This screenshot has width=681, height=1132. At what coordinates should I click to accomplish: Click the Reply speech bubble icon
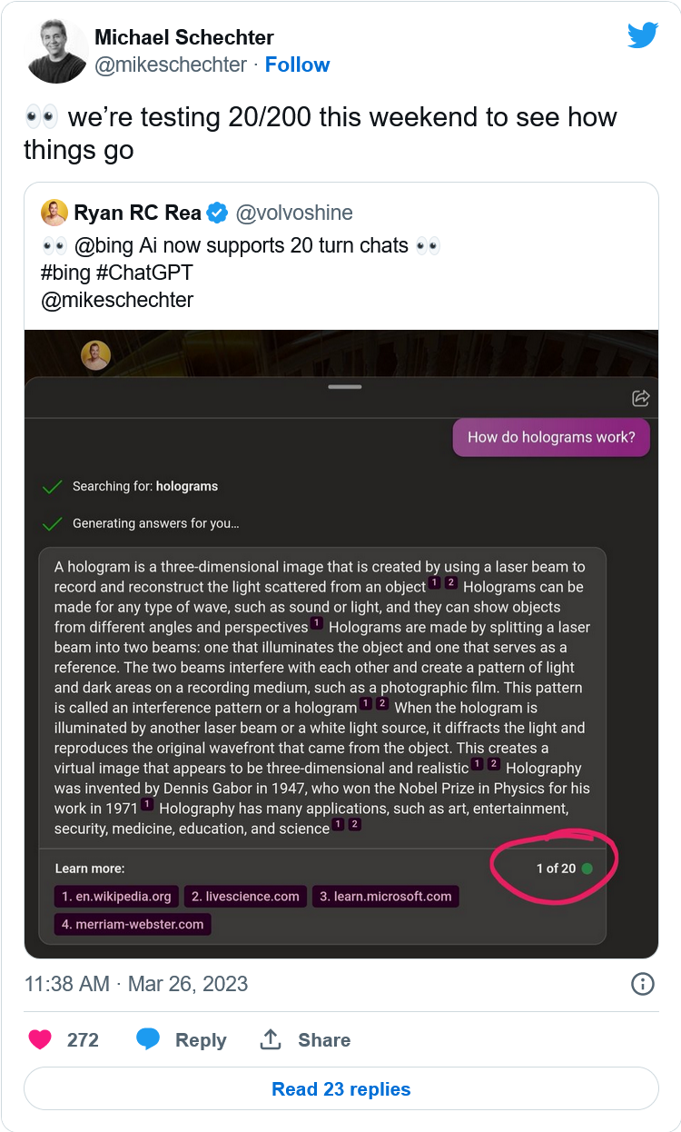[x=148, y=1039]
